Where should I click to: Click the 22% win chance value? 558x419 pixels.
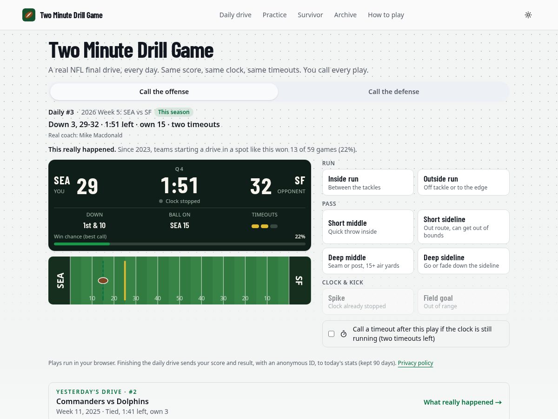tap(300, 237)
